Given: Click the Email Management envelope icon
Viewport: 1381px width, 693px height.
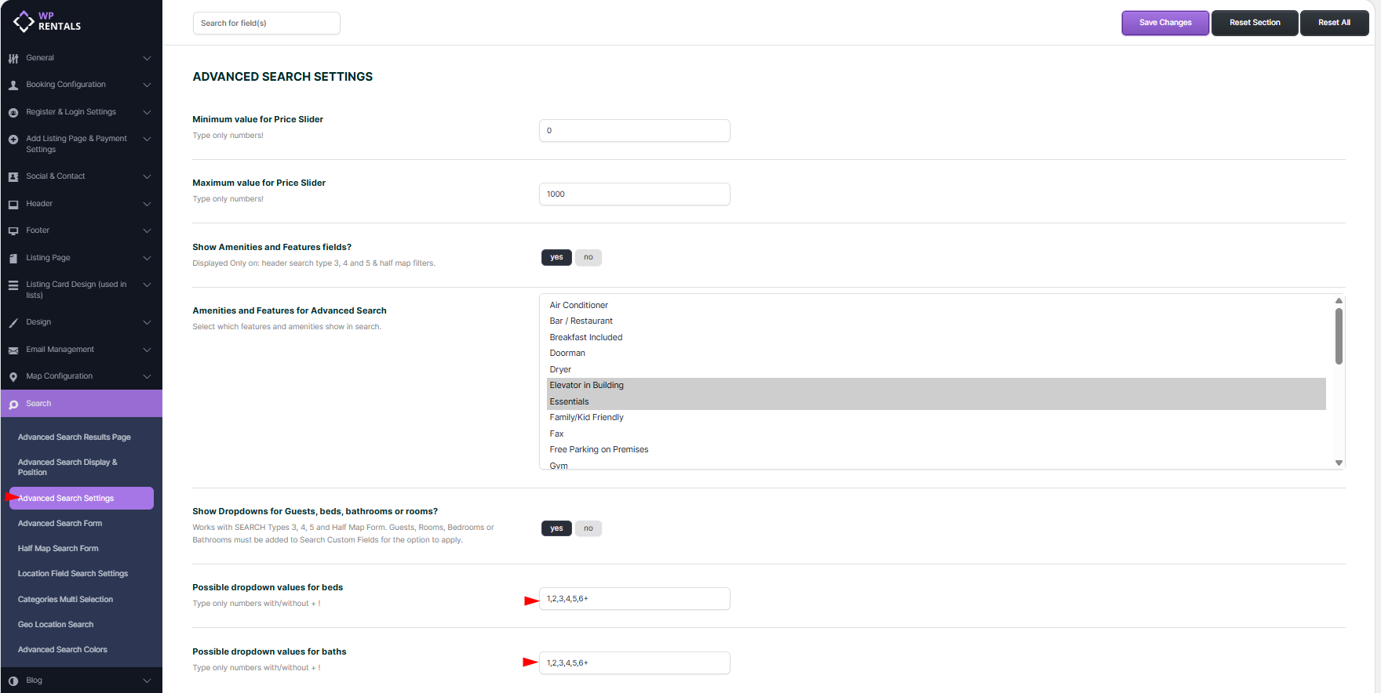Looking at the screenshot, I should pos(13,350).
